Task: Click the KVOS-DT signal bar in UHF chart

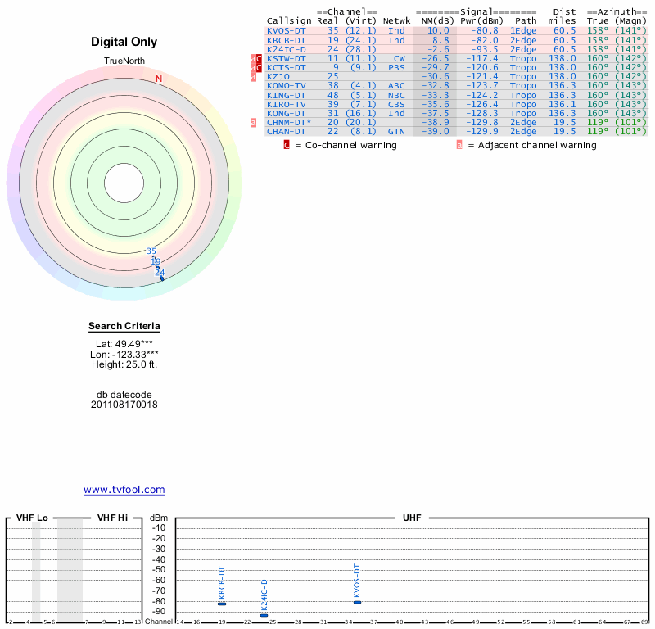Action: (x=357, y=602)
